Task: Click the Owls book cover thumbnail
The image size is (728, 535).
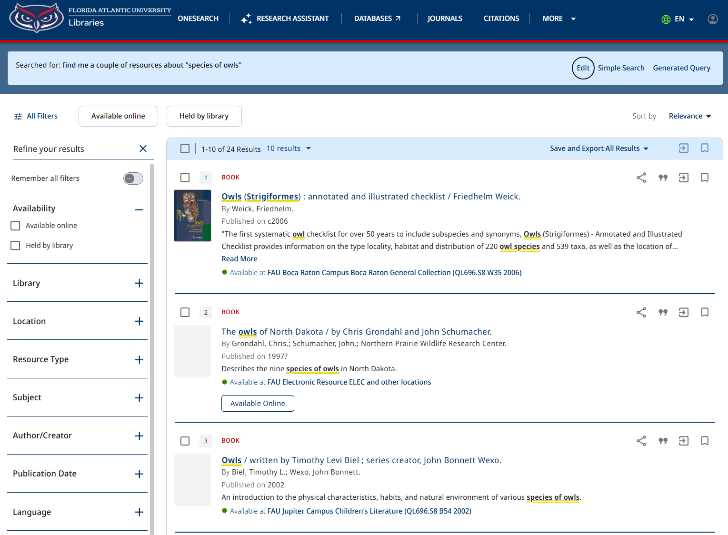Action: [x=192, y=216]
